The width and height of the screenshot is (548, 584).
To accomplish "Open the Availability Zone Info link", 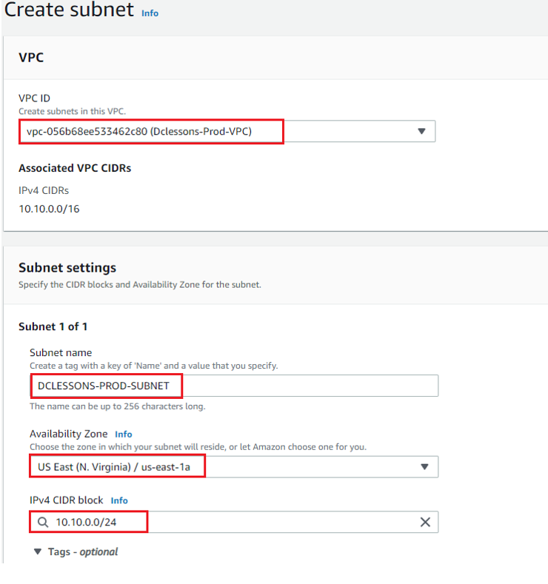I will click(124, 434).
